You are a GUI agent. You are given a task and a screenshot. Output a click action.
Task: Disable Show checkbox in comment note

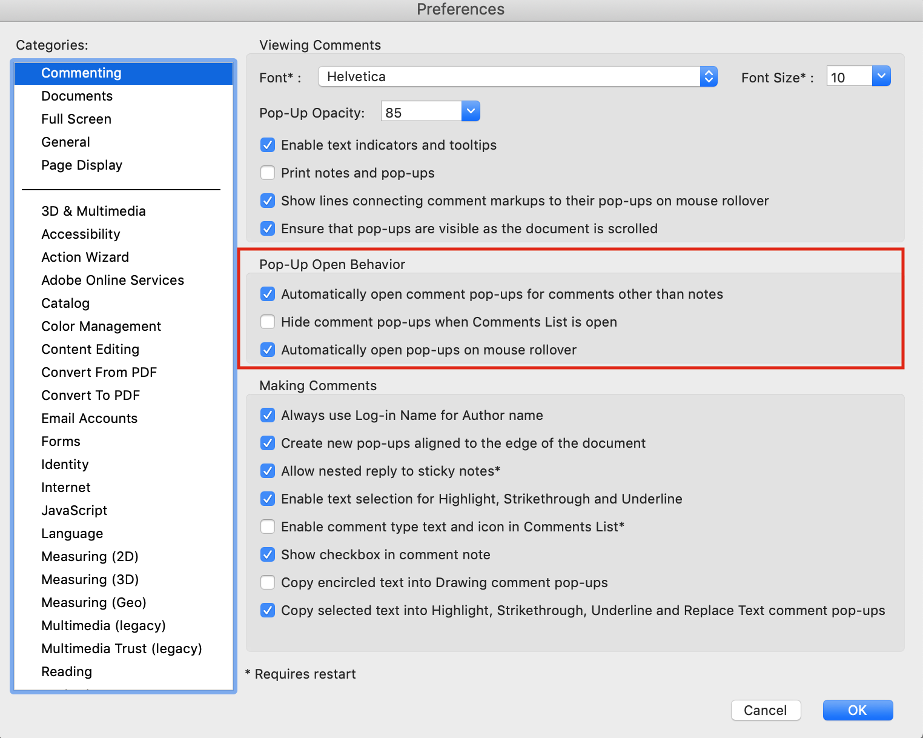pyautogui.click(x=268, y=554)
